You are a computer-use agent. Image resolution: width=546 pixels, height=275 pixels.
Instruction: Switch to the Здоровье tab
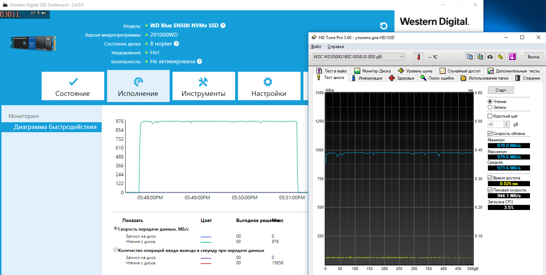(402, 78)
